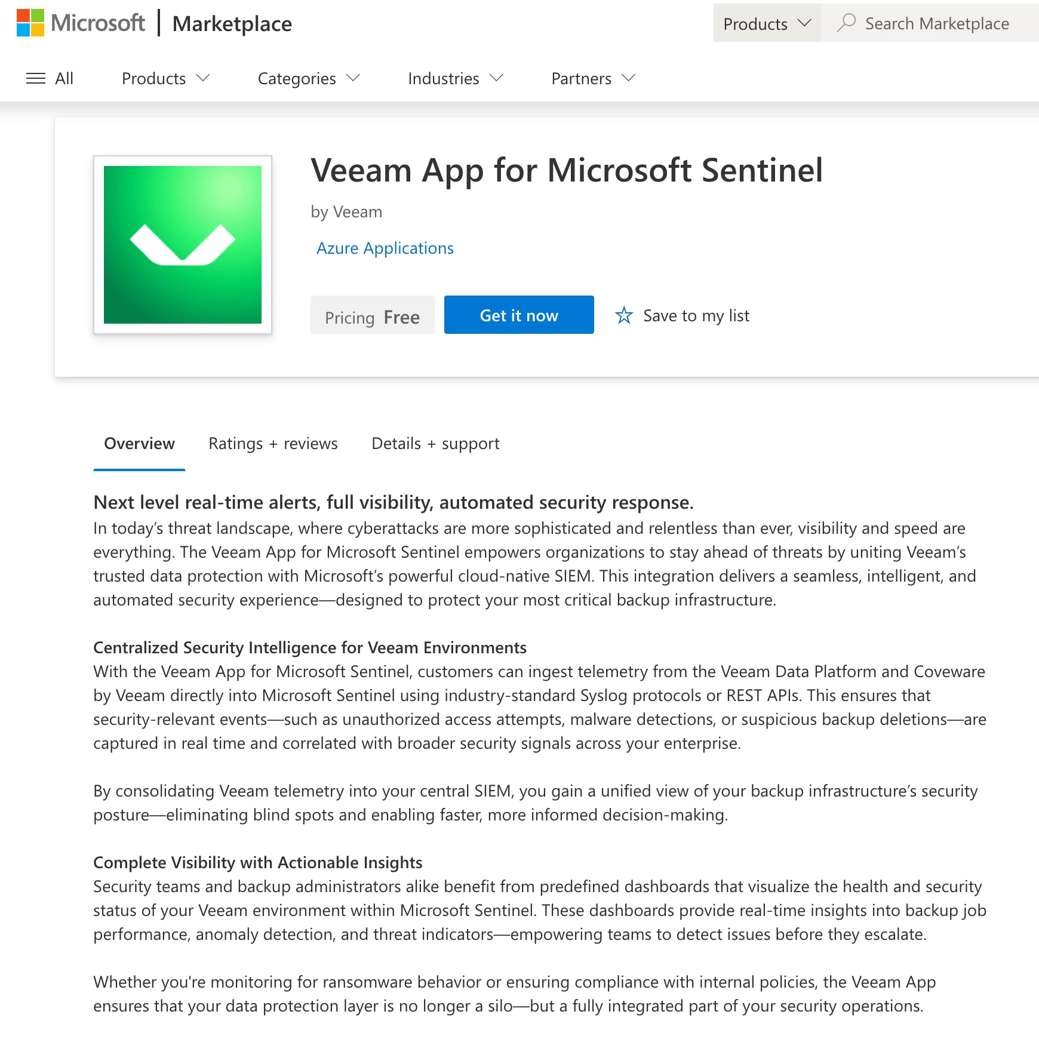The height and width of the screenshot is (1039, 1039).
Task: Toggle Save to my list
Action: click(695, 315)
